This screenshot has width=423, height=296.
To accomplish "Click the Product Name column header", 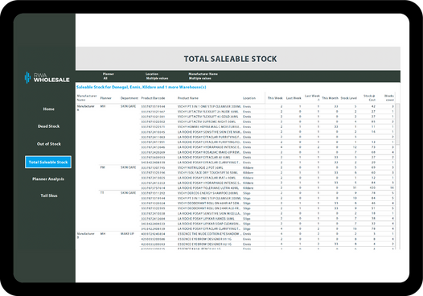I will (187, 98).
